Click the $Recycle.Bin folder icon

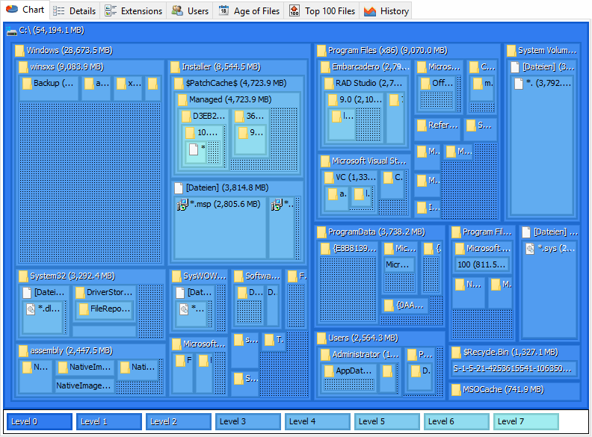456,353
